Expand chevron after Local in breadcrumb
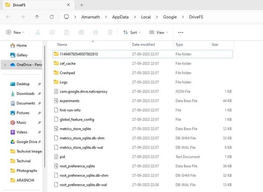The width and height of the screenshot is (263, 192). [157, 17]
